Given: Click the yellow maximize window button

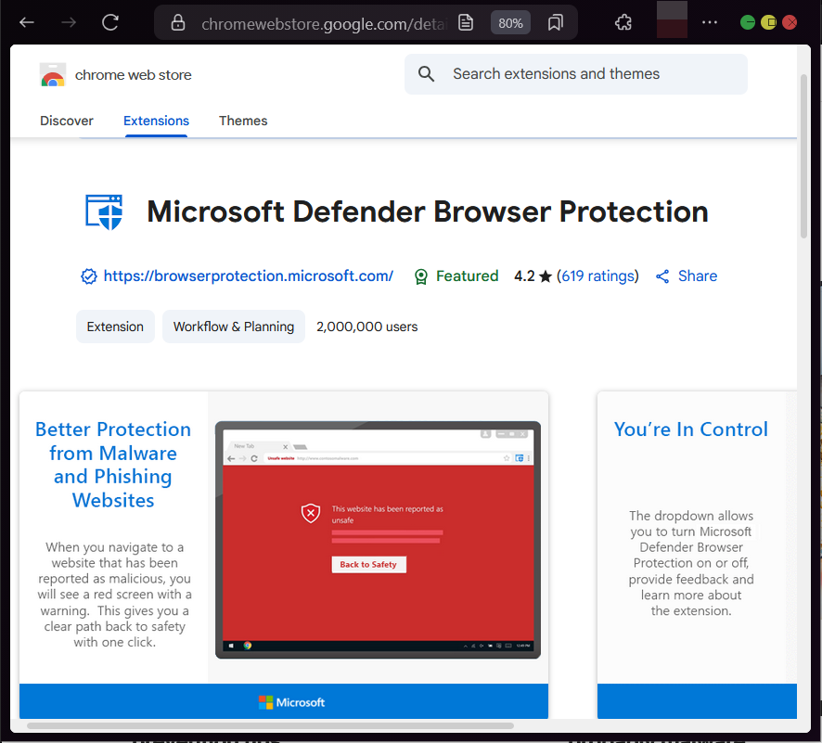Looking at the screenshot, I should pos(768,22).
